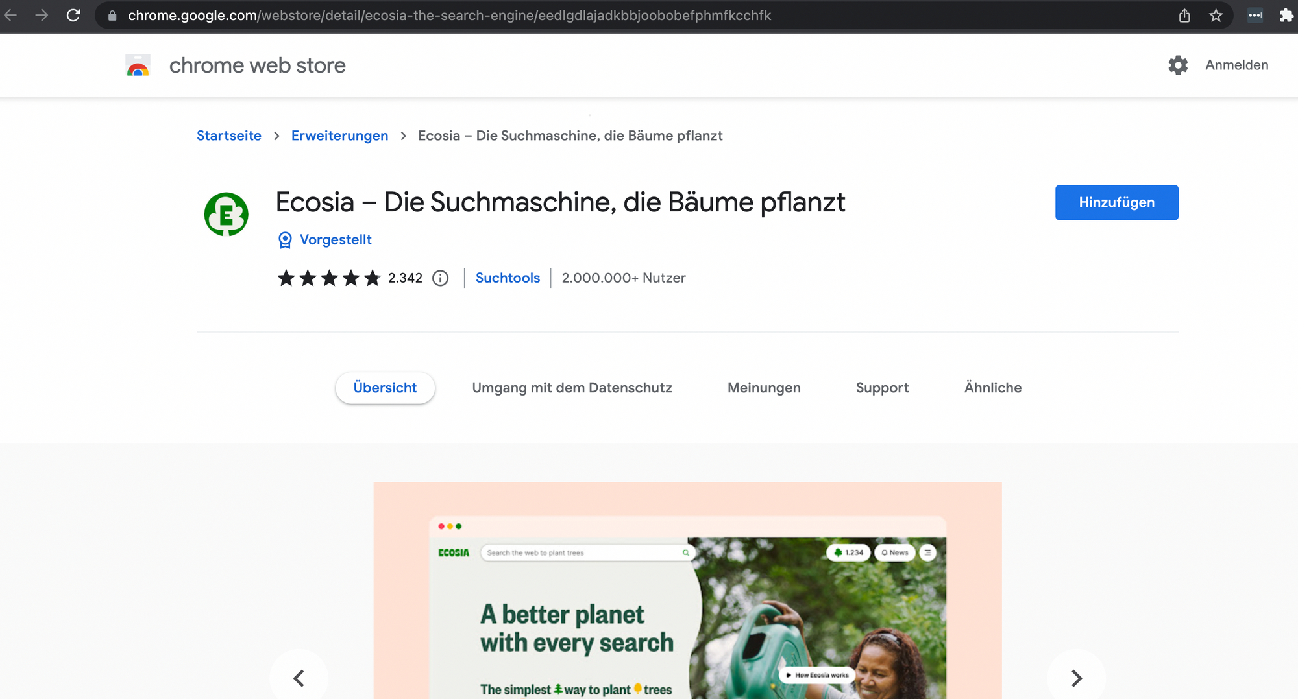The height and width of the screenshot is (699, 1298).
Task: Click the chrome web store title
Action: pyautogui.click(x=258, y=65)
